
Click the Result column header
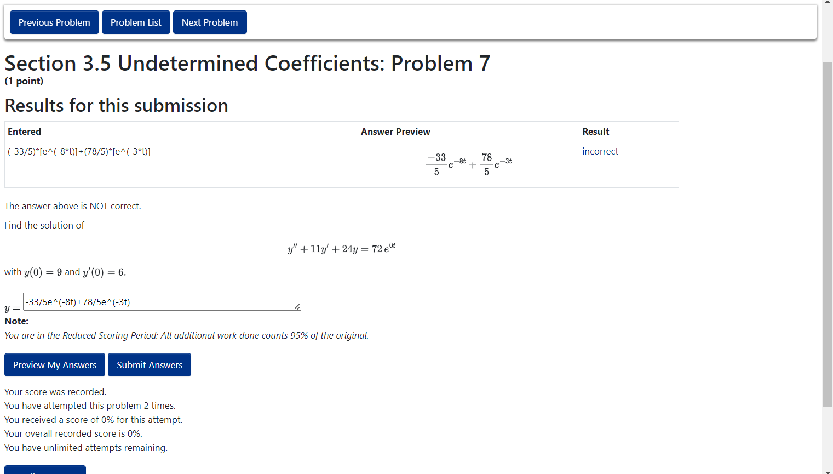point(596,132)
